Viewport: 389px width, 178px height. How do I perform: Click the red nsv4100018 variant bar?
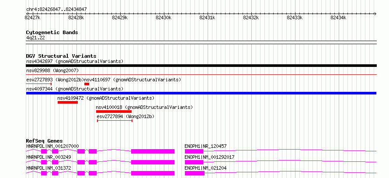(x=114, y=112)
